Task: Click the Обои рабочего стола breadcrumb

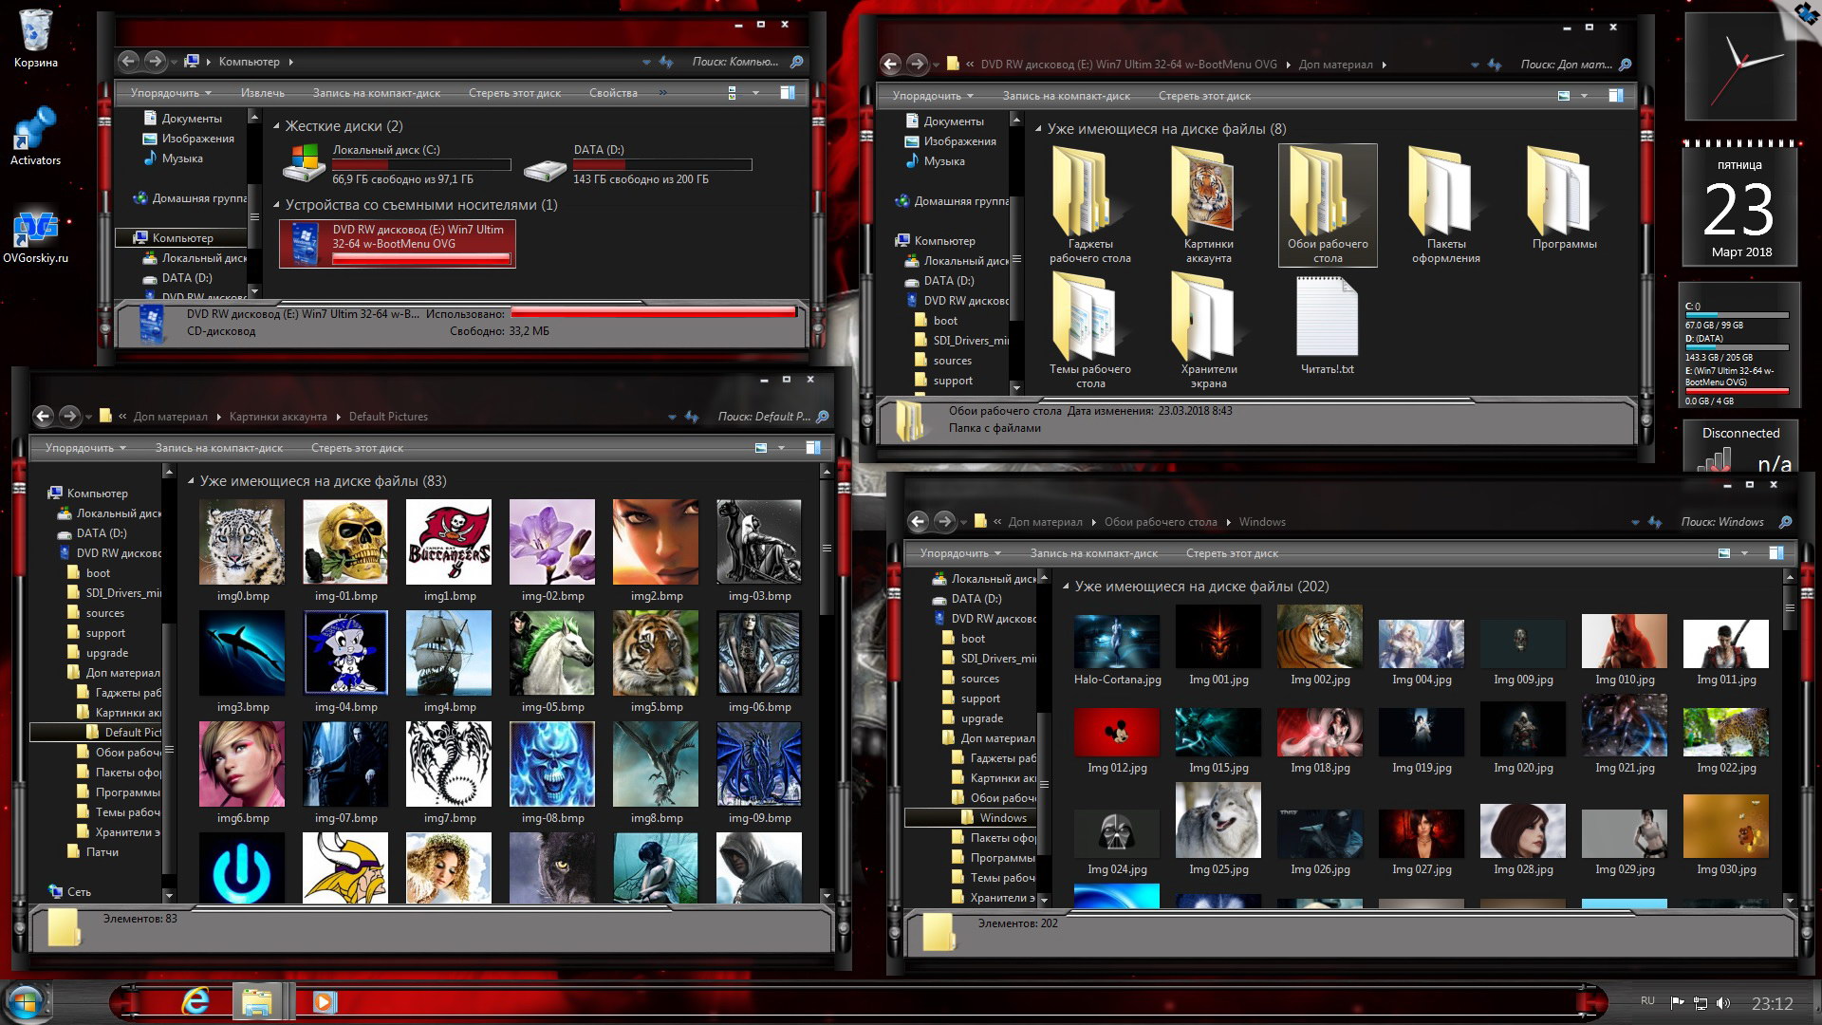Action: coord(1160,522)
